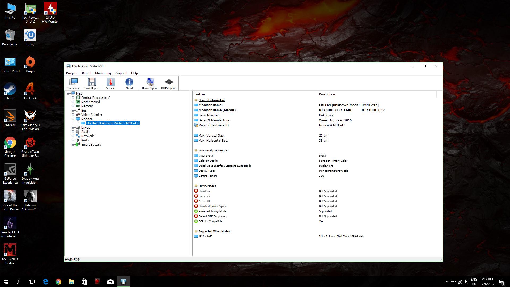
Task: Click the Description column header
Action: tap(377, 94)
